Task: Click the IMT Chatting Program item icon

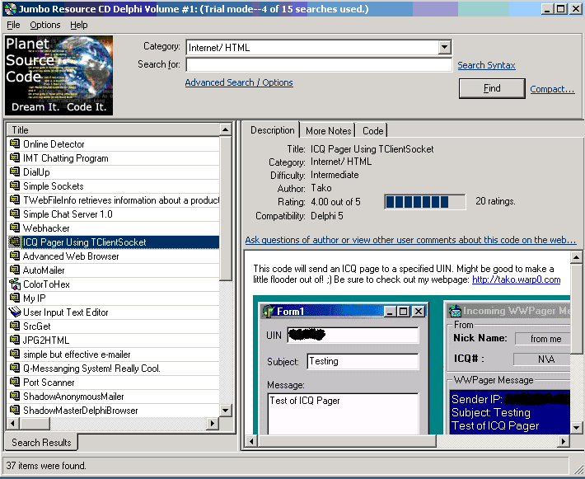Action: pos(15,158)
